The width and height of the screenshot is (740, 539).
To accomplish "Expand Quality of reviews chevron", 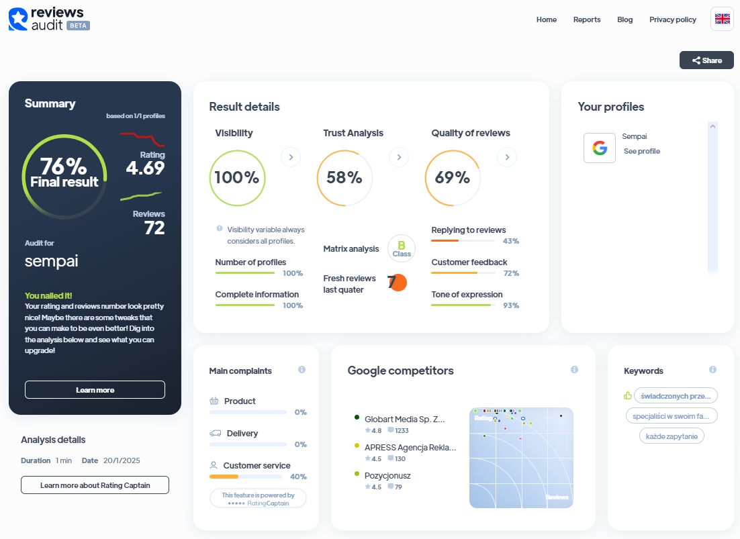I will tap(507, 157).
